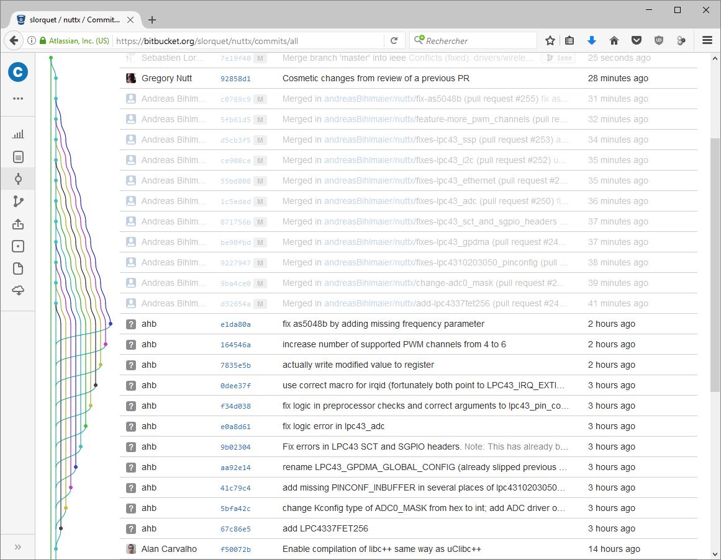Open commit e1da80a hash link

tap(235, 324)
